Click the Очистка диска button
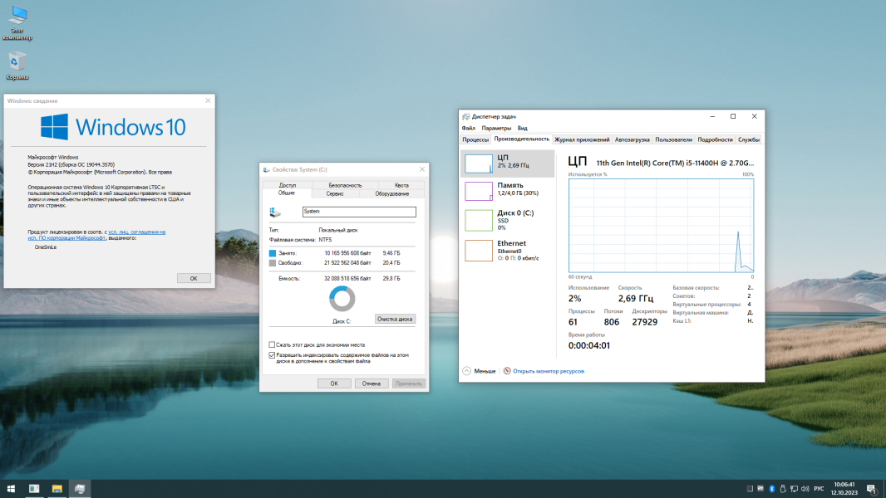The height and width of the screenshot is (498, 886). (x=395, y=319)
